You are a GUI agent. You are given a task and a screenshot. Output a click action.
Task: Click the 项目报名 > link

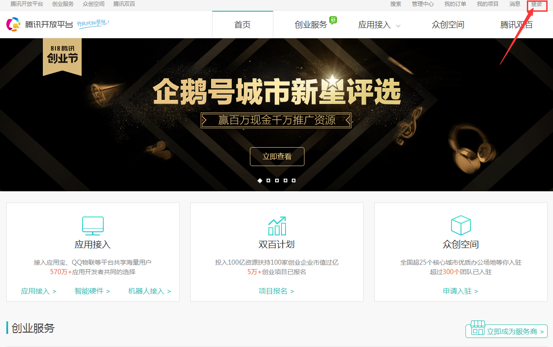(276, 291)
